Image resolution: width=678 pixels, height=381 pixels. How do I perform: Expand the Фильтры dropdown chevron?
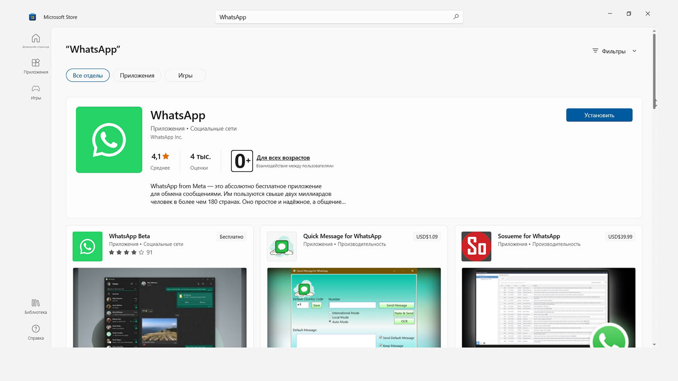635,51
